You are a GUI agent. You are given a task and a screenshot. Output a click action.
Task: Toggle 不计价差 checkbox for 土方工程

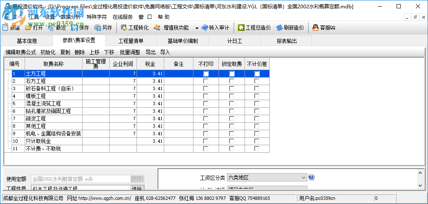257,73
